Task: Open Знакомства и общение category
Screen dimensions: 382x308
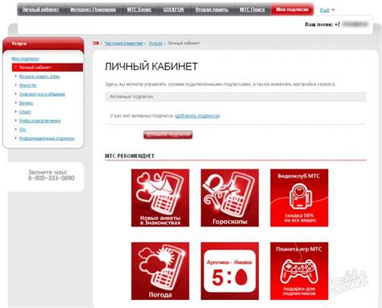Action: coord(42,94)
